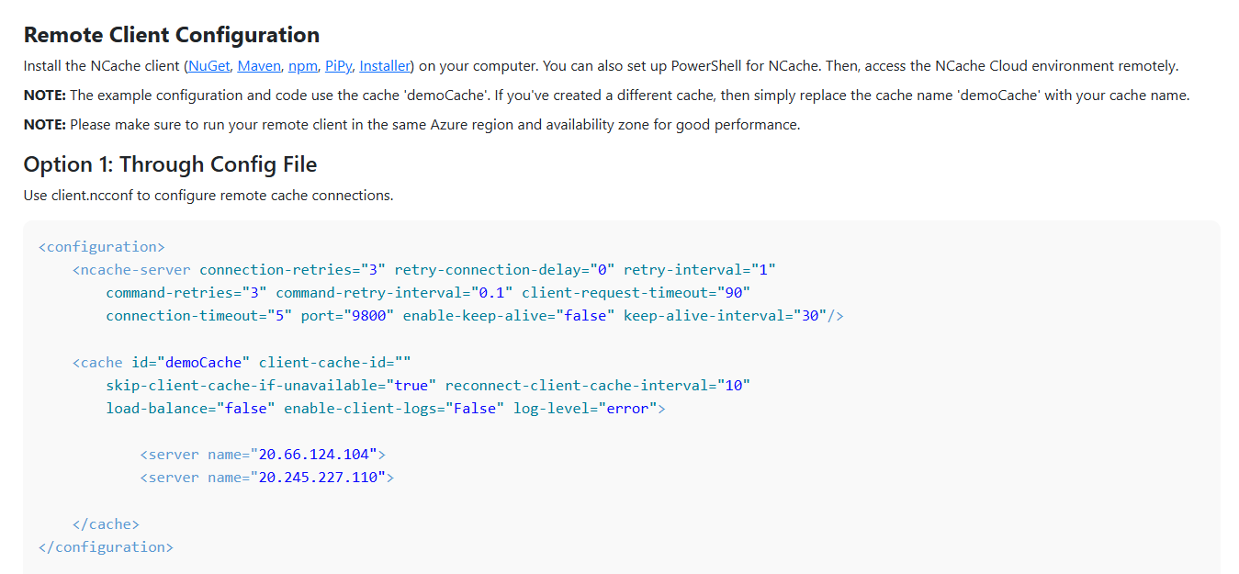The height and width of the screenshot is (574, 1239).
Task: Open the Maven client link
Action: tap(259, 66)
